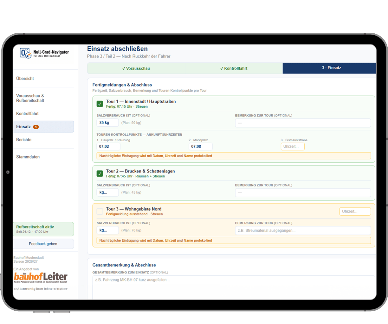
Task: Click the Null-Grad-Navigator logo
Action: pos(44,53)
